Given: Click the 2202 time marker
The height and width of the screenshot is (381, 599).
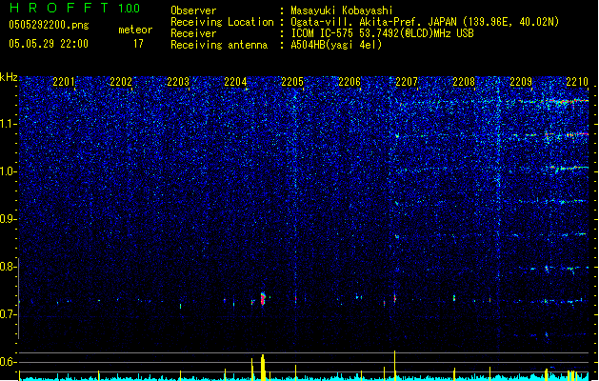Looking at the screenshot, I should [121, 82].
